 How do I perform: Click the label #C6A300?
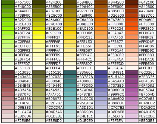[x=85, y=20]
